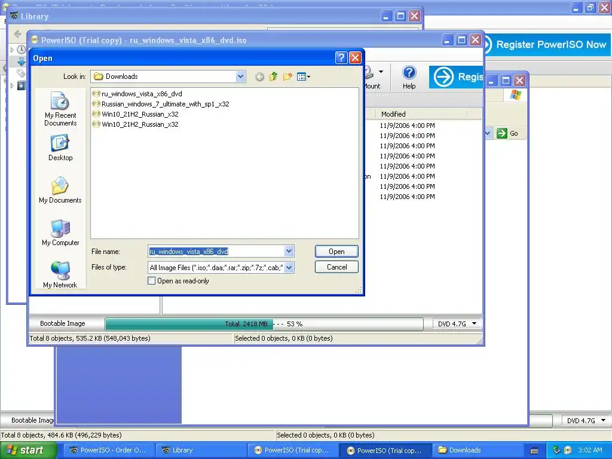Expand the Files of type dropdown
This screenshot has height=459, width=612.
pos(289,267)
